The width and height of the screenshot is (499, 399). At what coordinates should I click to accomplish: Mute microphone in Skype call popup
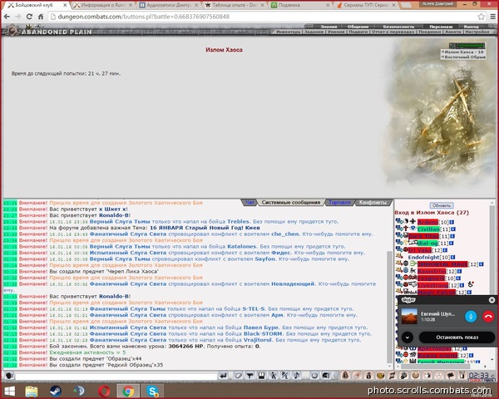[471, 316]
